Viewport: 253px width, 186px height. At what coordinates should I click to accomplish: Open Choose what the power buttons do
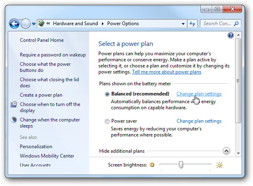[x=45, y=67]
